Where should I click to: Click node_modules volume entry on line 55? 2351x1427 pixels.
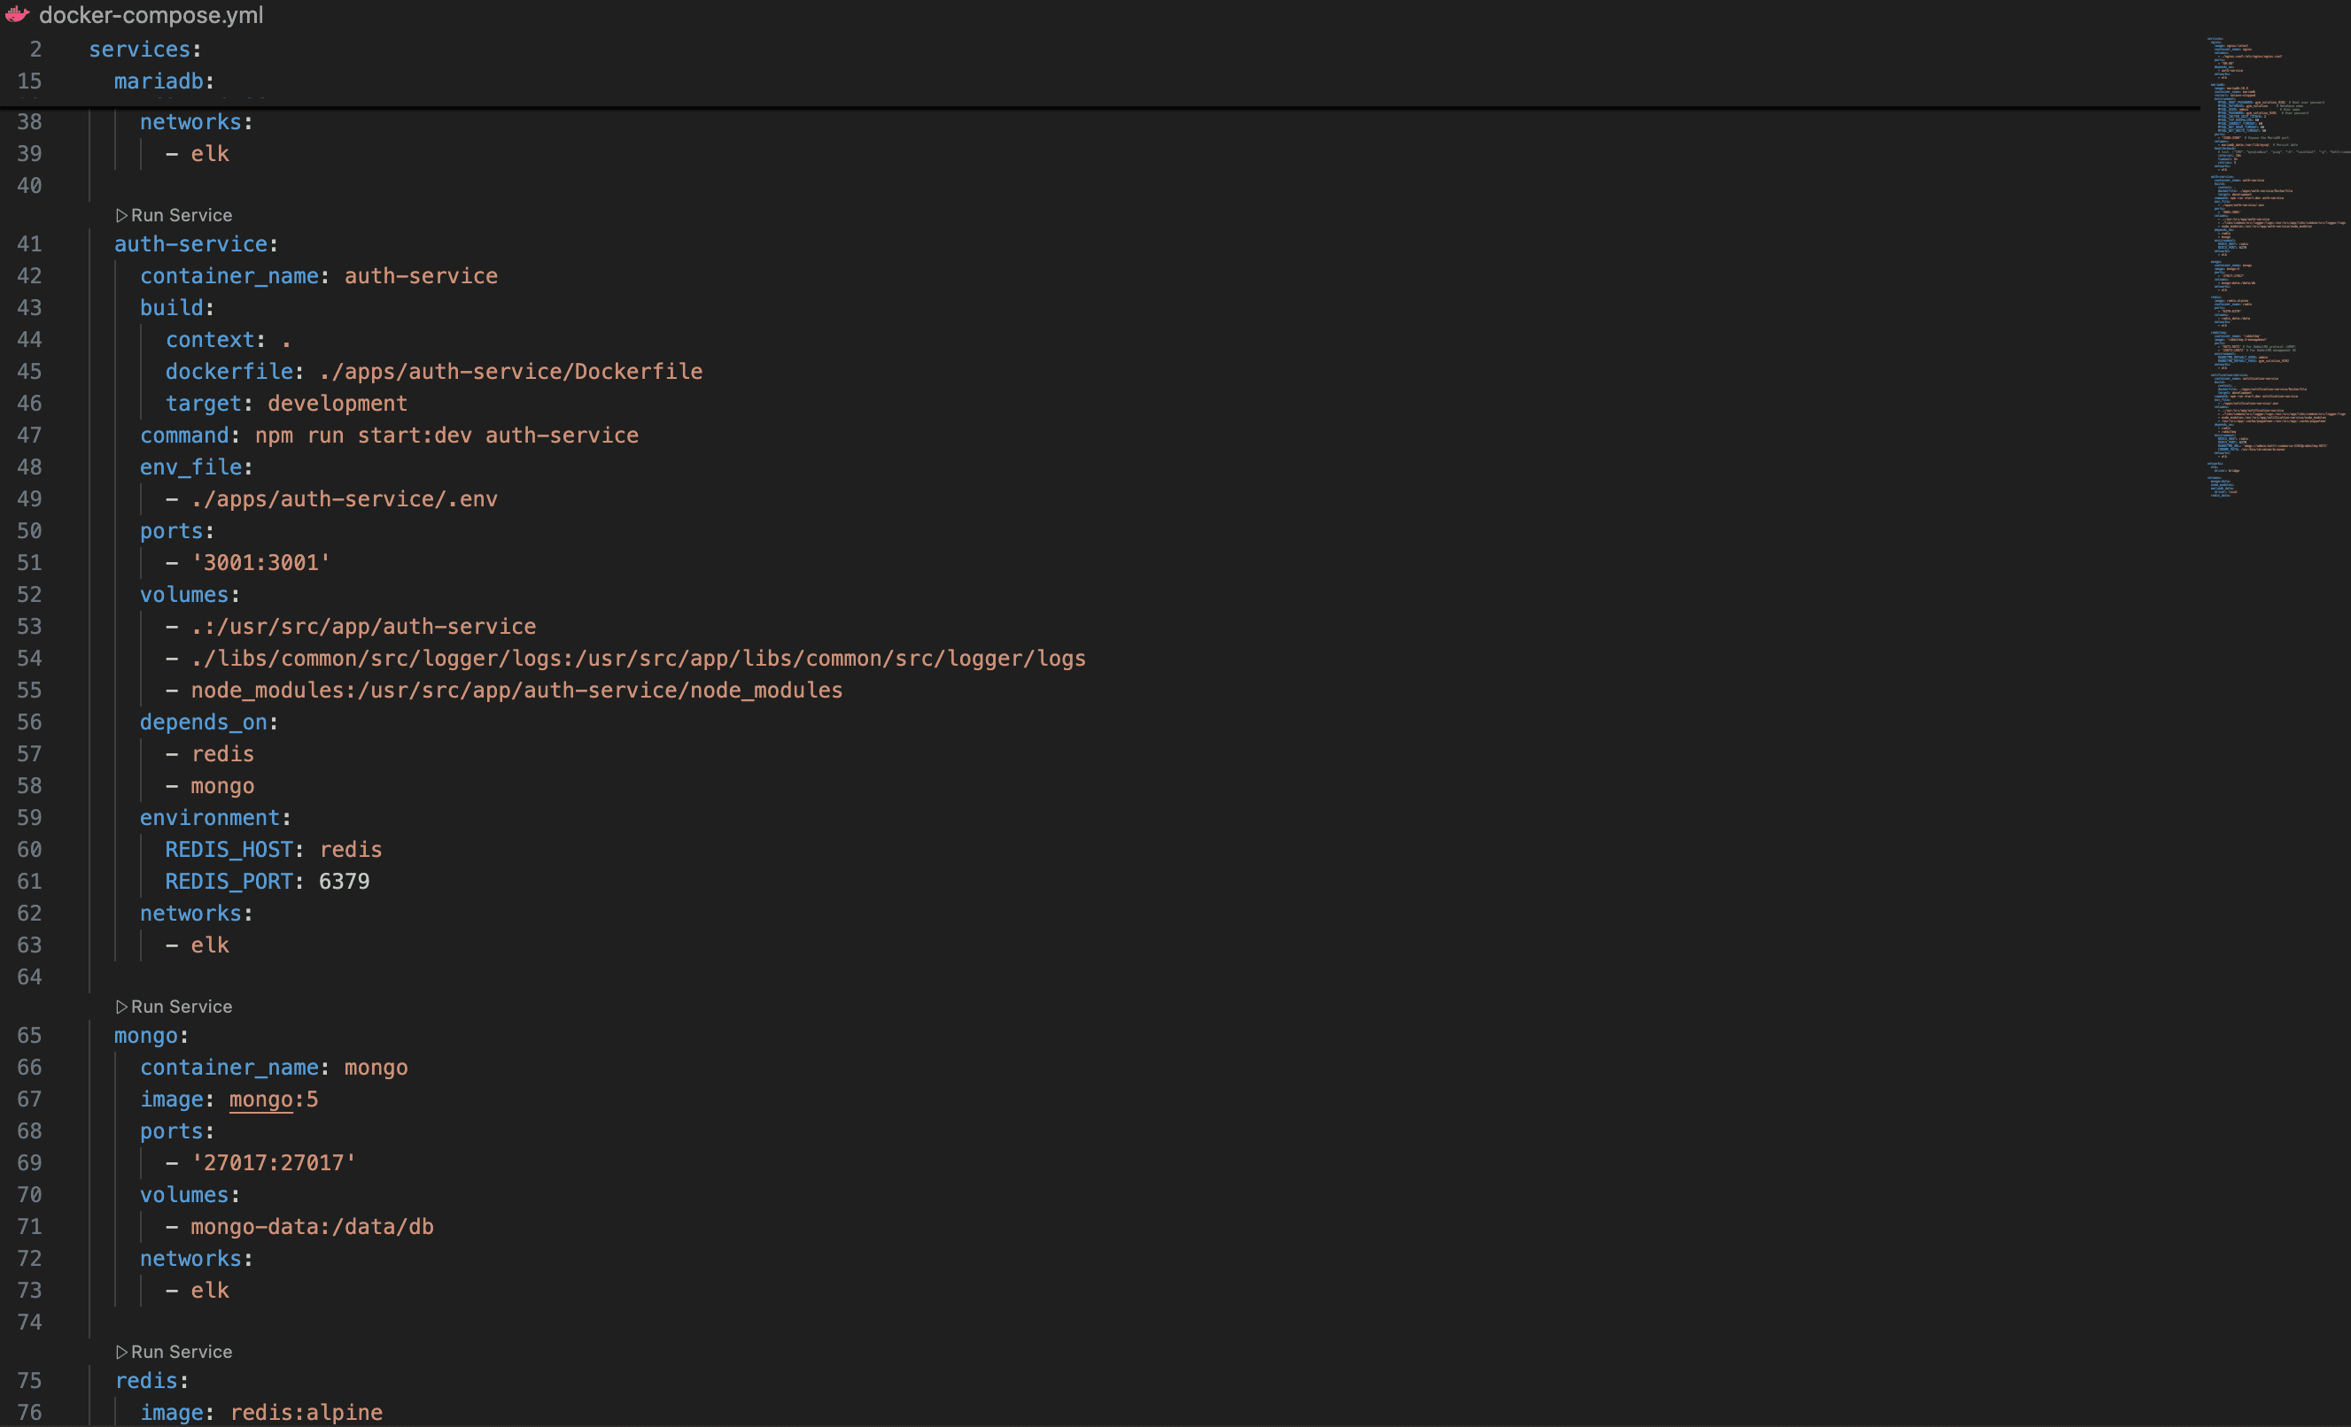[517, 690]
